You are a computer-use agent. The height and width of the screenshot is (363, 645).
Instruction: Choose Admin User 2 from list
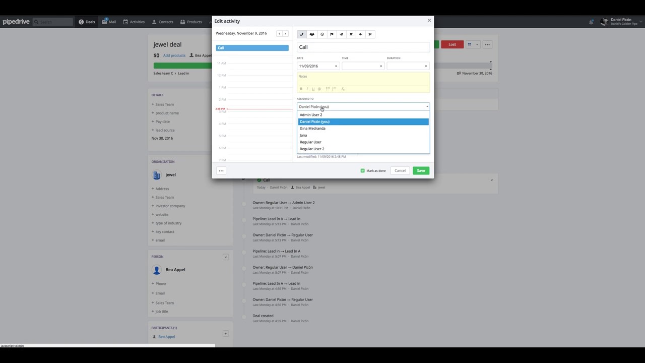[x=363, y=115]
